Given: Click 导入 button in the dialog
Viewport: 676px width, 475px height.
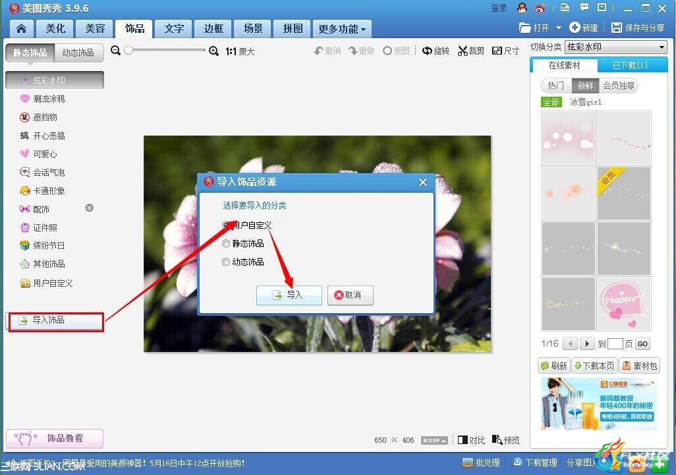Looking at the screenshot, I should [x=289, y=295].
